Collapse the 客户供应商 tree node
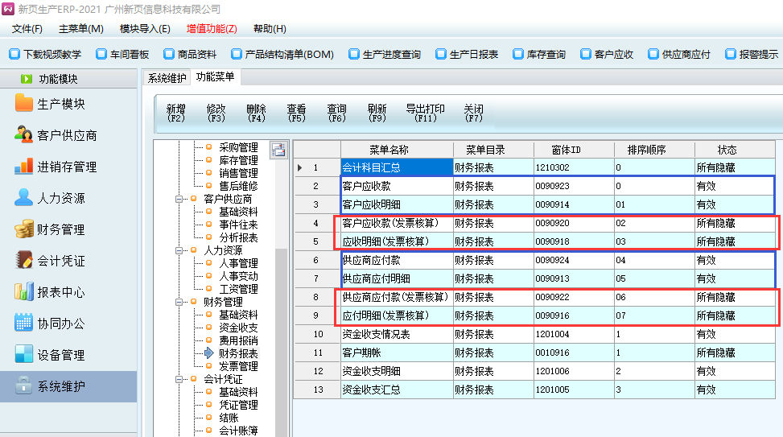783x437 pixels. click(179, 199)
